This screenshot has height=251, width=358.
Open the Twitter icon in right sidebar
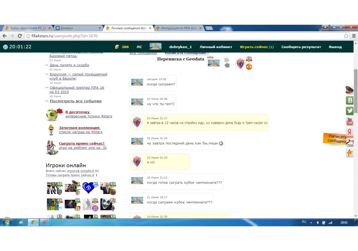[x=350, y=111]
